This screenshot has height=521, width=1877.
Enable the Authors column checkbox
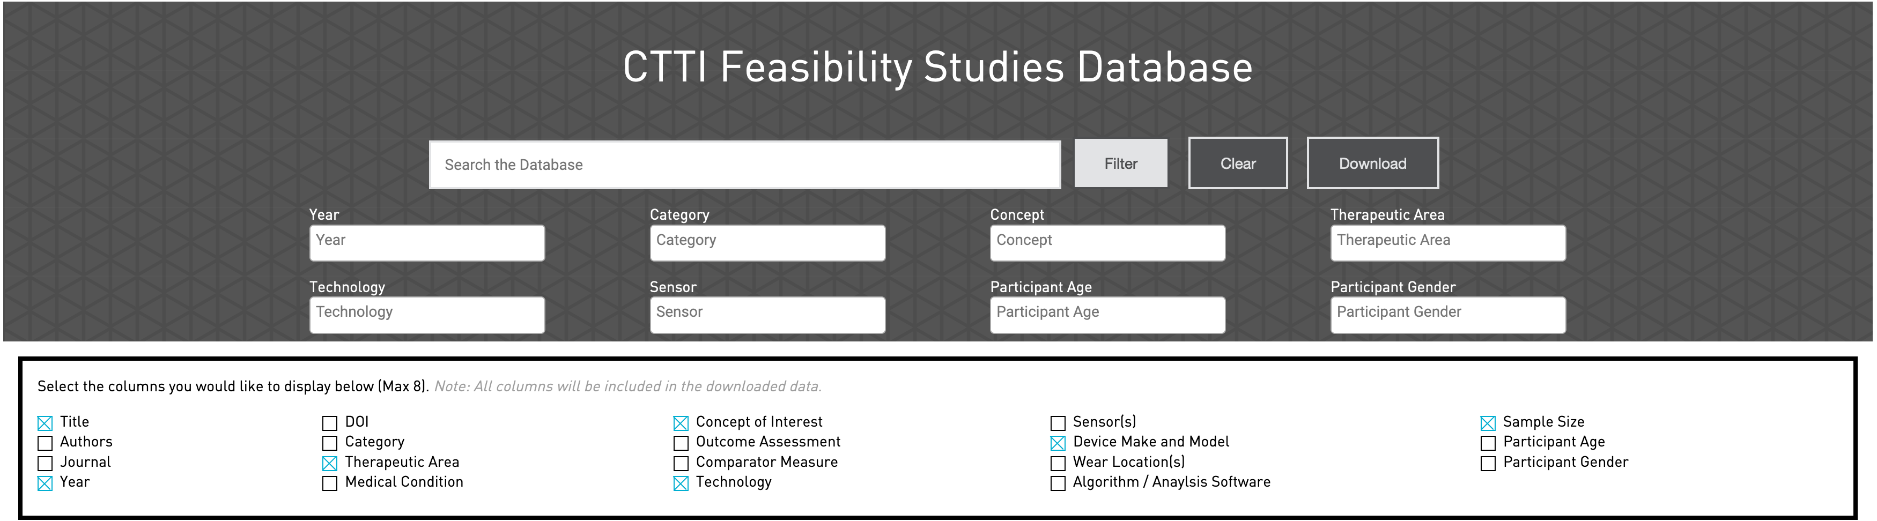[x=45, y=443]
